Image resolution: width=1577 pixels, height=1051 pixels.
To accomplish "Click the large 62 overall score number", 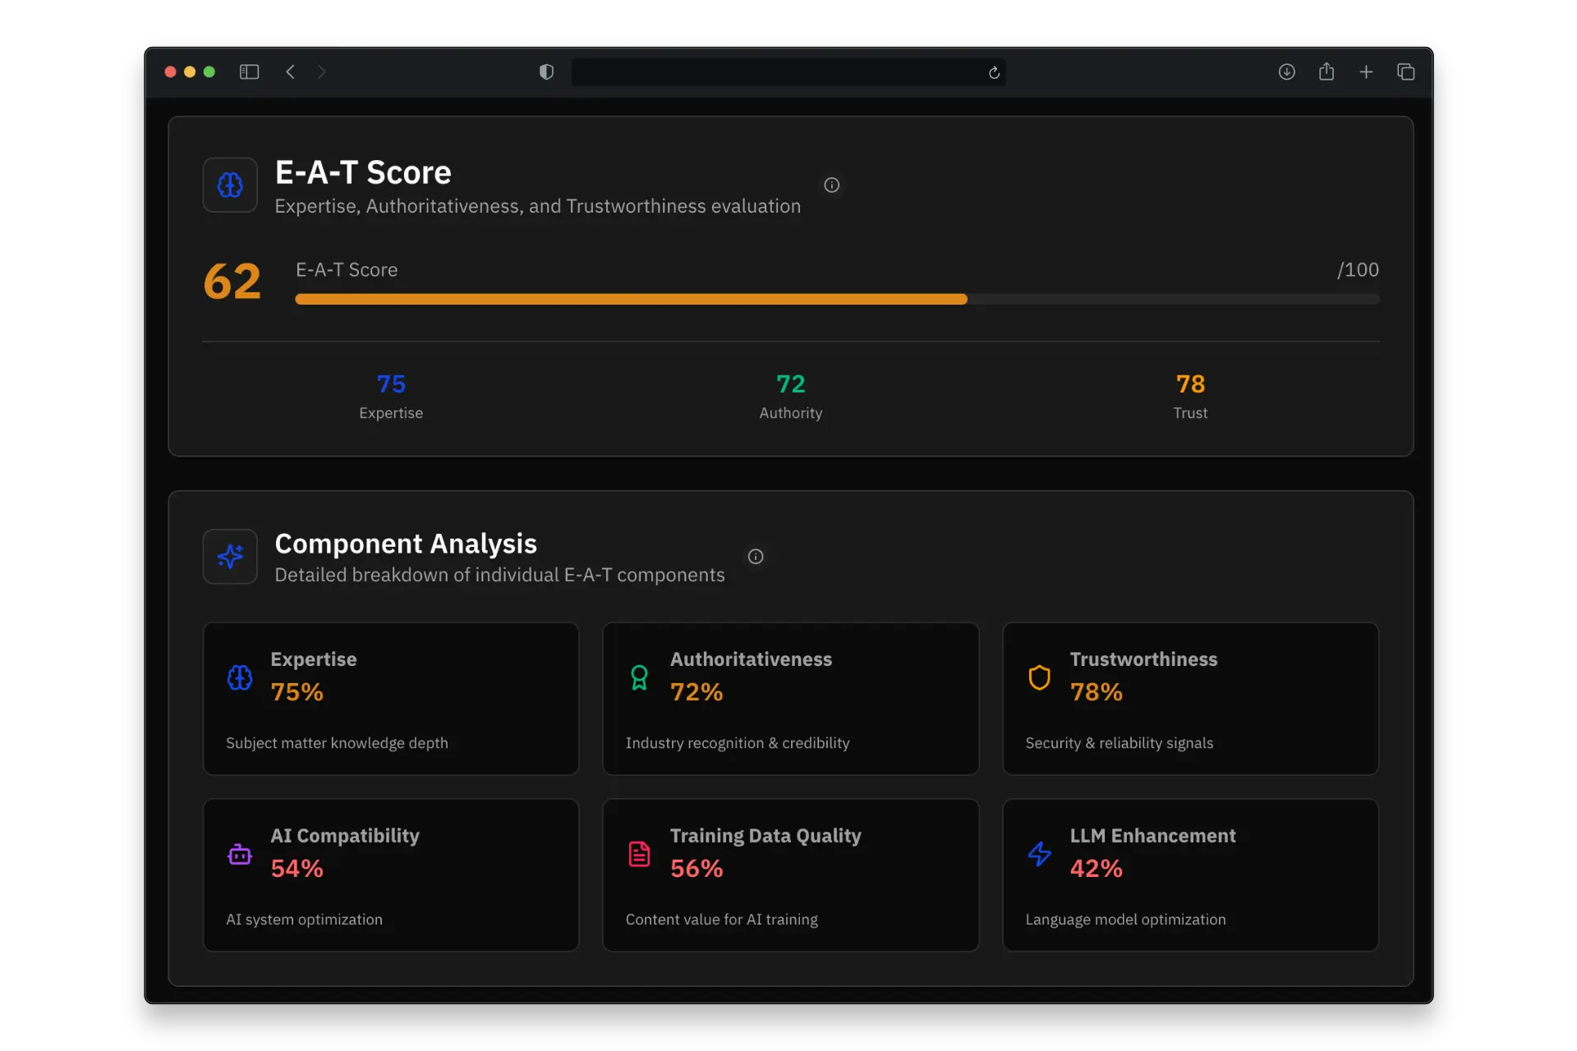I will tap(232, 282).
